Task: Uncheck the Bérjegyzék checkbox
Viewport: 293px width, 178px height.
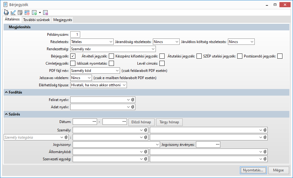Action: (73, 56)
